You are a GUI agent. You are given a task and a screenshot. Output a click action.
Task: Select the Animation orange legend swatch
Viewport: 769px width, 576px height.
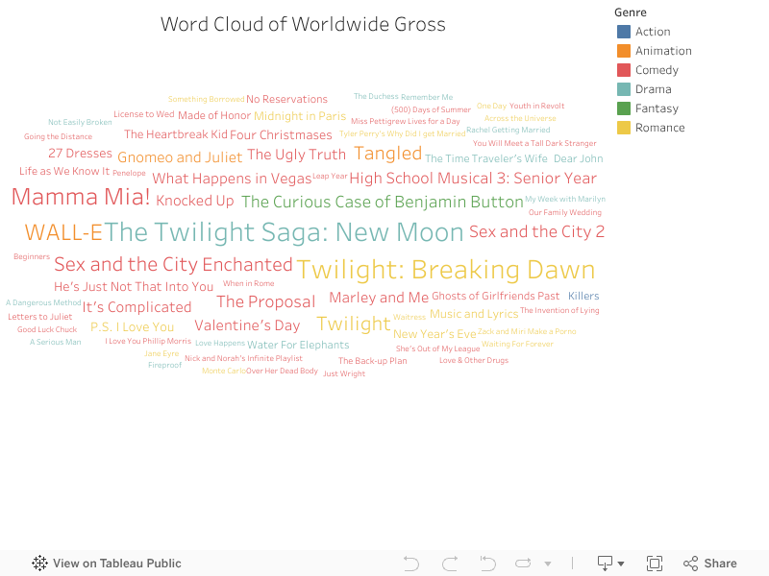[624, 51]
